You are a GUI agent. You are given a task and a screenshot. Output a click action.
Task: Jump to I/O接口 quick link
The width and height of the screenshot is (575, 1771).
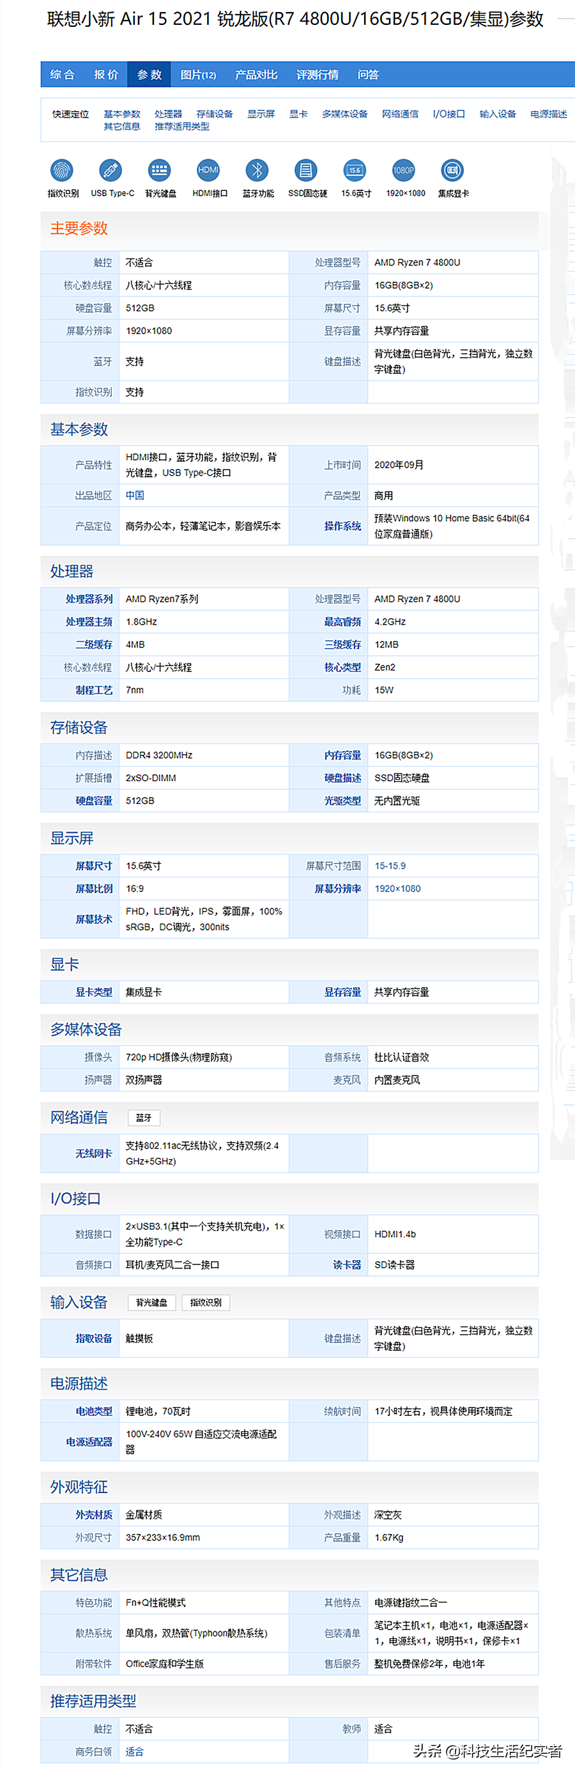449,114
